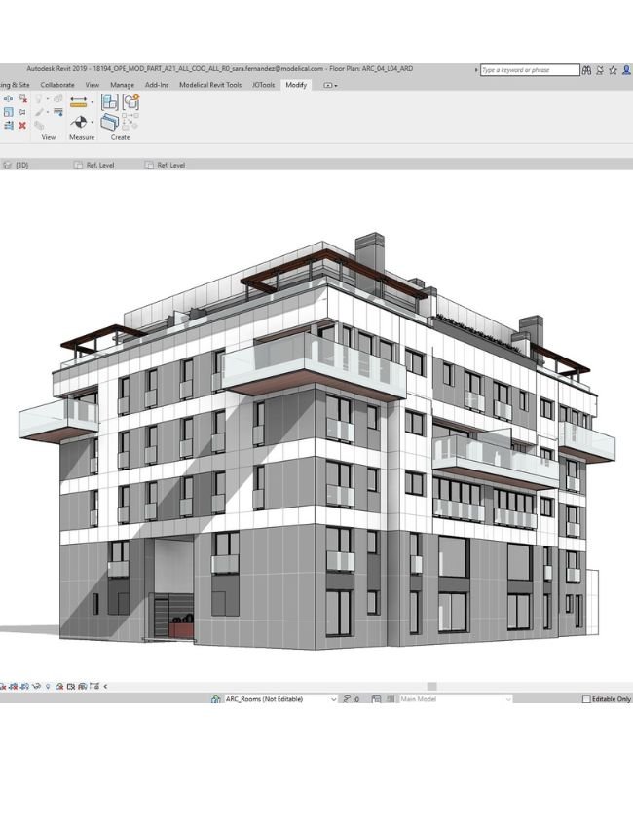Viewport: 633px width, 828px height.
Task: Click the Create Similar icon
Action: [130, 122]
